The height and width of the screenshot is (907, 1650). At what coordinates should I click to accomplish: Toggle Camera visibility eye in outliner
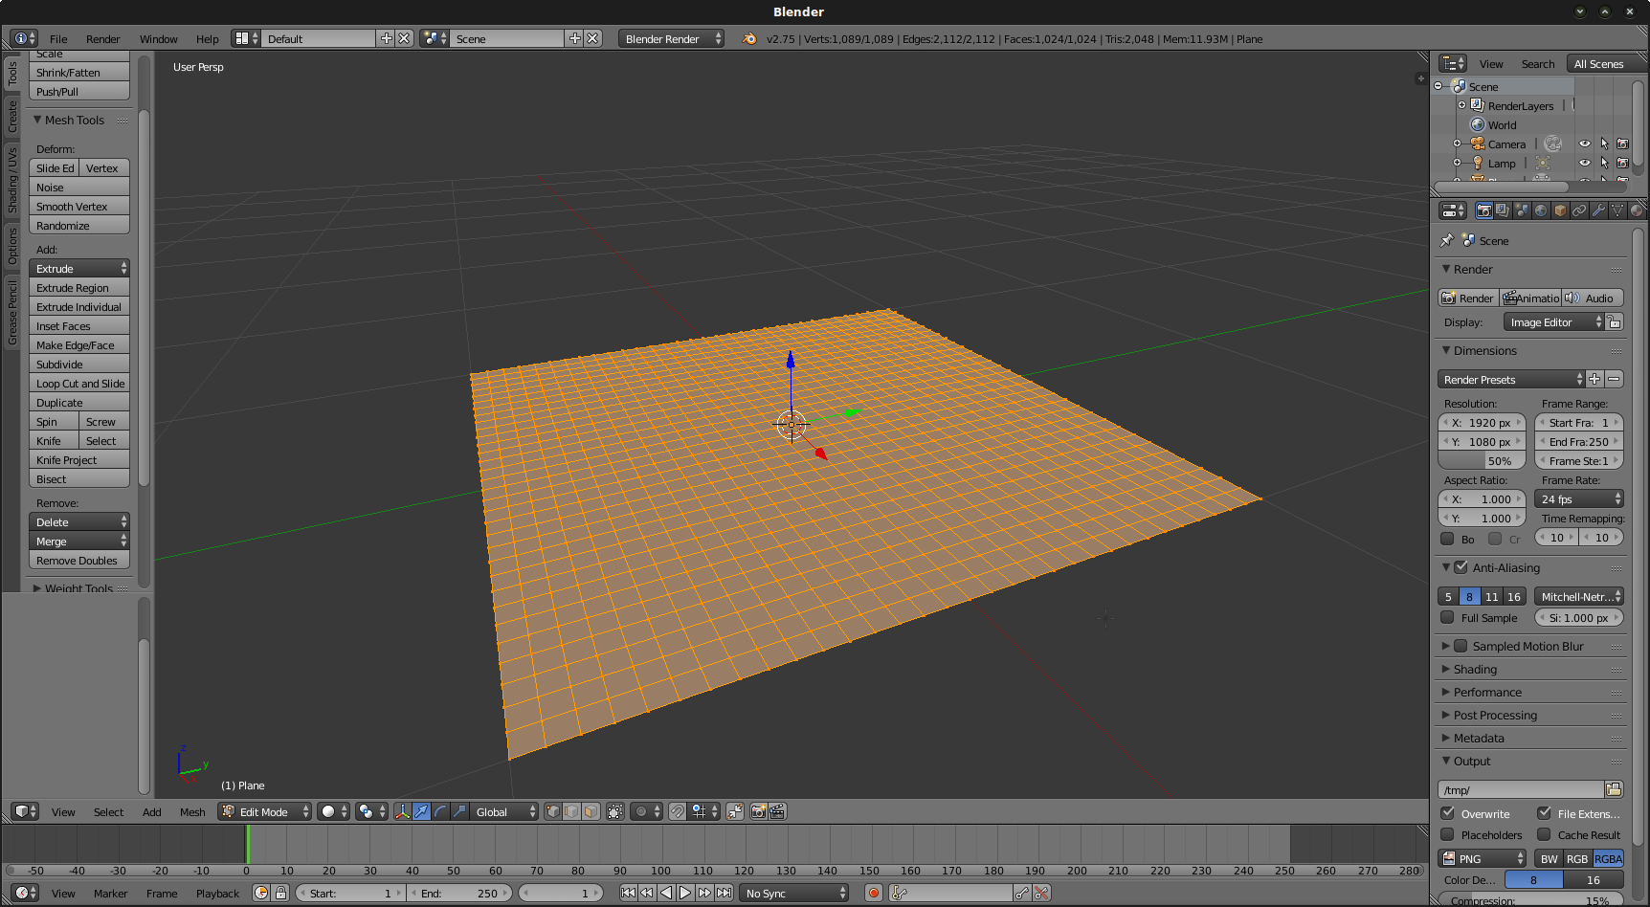[1585, 144]
